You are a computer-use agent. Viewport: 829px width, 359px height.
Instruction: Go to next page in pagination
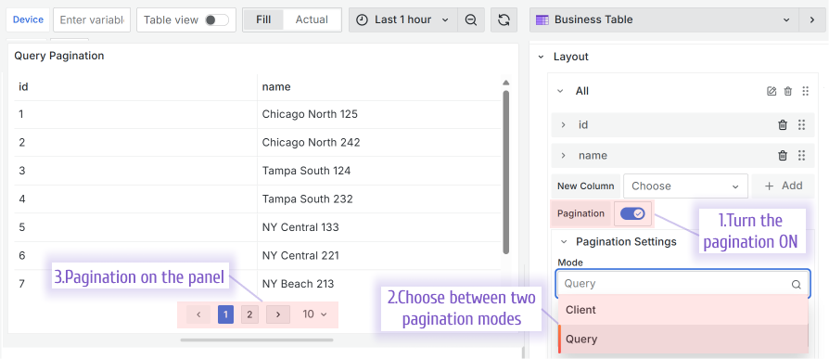click(278, 314)
